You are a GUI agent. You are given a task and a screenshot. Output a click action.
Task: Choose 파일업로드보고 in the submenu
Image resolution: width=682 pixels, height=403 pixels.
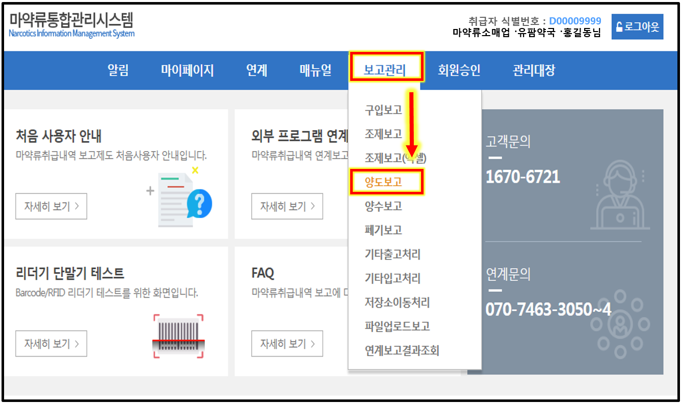click(x=397, y=326)
